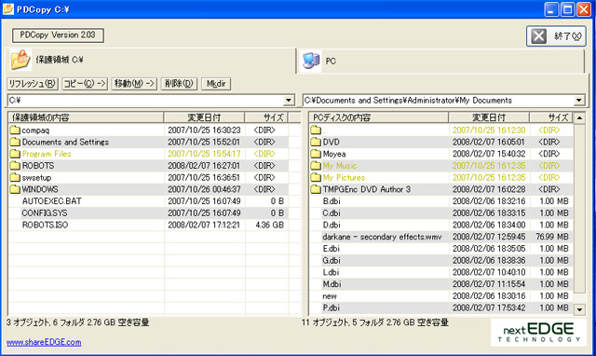Screen dimensions: 596x356
Task: Maximize the PDCopy window
Action: (x=567, y=9)
